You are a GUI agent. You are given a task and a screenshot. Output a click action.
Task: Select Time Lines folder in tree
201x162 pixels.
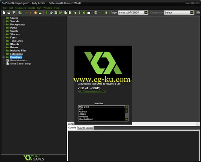pos(16,41)
